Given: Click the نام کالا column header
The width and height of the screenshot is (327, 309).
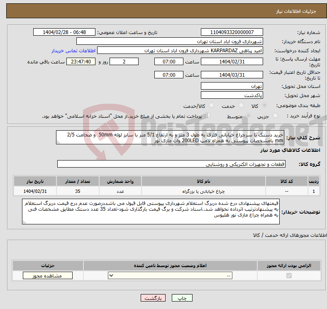Looking at the screenshot, I should [x=203, y=181].
